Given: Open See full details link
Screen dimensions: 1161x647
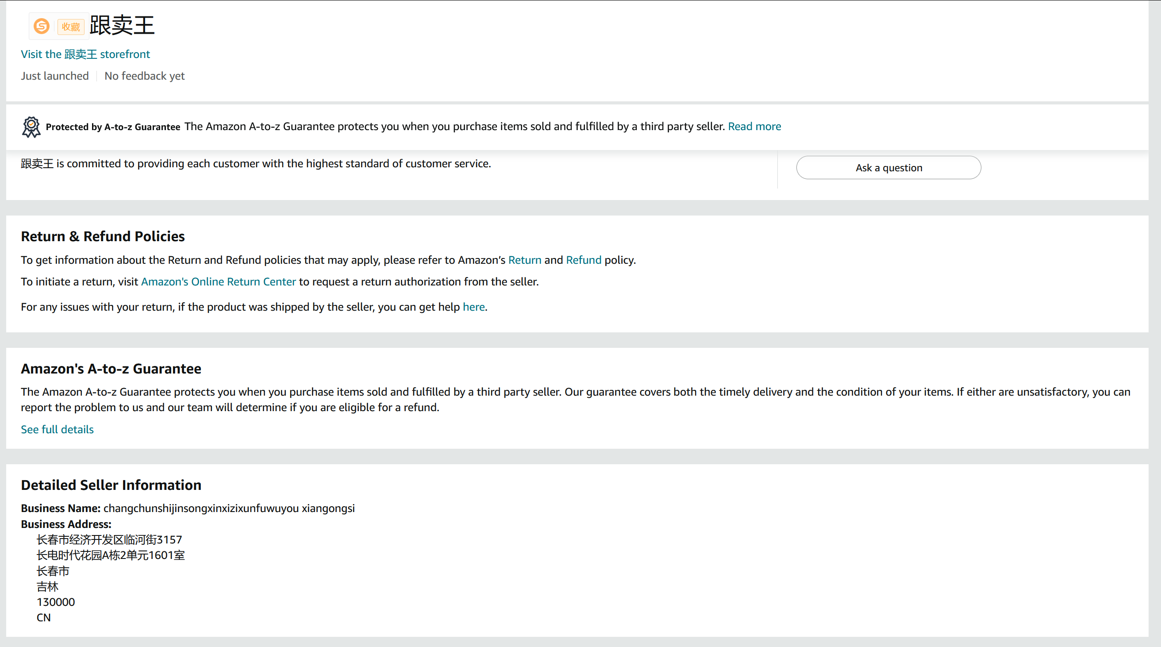Looking at the screenshot, I should click(x=57, y=429).
